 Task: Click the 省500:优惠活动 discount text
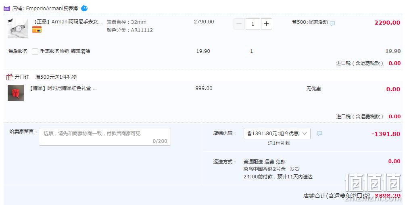pos(310,22)
